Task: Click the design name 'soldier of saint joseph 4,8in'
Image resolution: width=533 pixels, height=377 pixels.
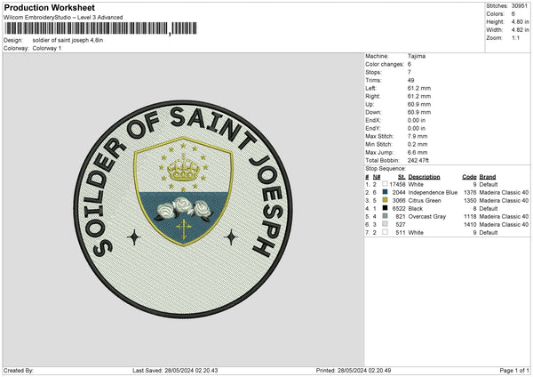Action: coord(68,40)
